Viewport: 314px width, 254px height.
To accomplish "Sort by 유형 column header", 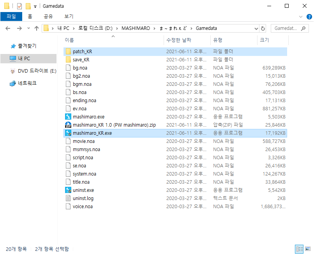I will pyautogui.click(x=234, y=40).
